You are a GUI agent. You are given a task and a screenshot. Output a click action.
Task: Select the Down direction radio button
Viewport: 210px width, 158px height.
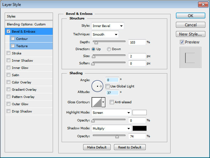tap(109, 49)
